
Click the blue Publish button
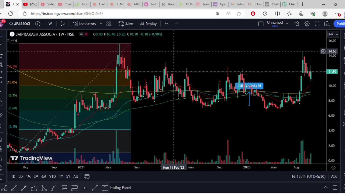(x=340, y=24)
